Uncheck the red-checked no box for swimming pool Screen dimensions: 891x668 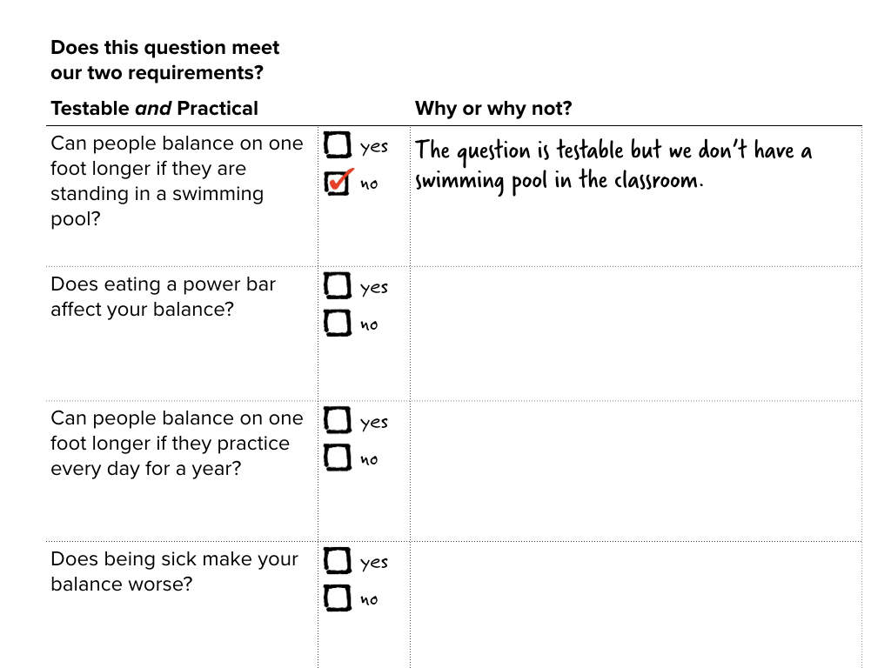tap(338, 183)
